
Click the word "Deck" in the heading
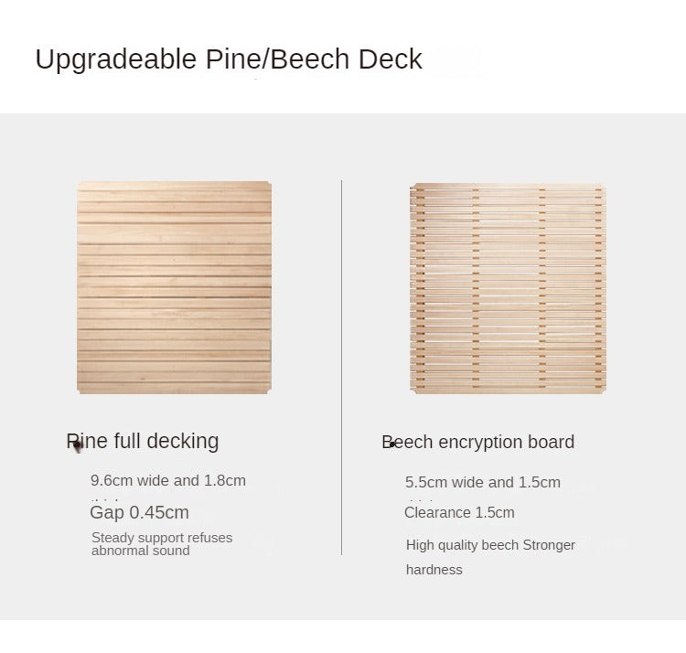[391, 59]
